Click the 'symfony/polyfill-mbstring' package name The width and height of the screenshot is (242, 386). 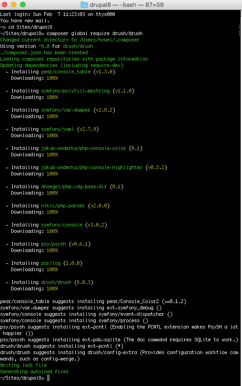pyautogui.click(x=75, y=91)
